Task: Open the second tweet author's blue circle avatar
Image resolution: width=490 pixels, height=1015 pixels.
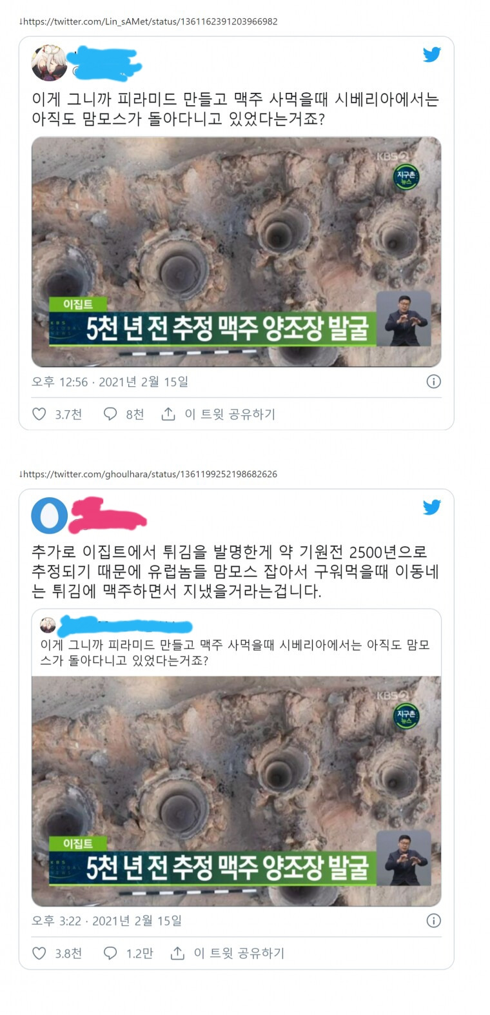Action: (x=49, y=516)
